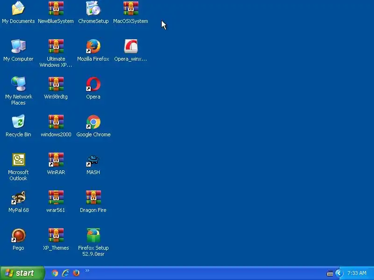Screen dimensions: 374x280
Task: Launch the Mozilla Firefox desktop shortcut
Action: [93, 46]
